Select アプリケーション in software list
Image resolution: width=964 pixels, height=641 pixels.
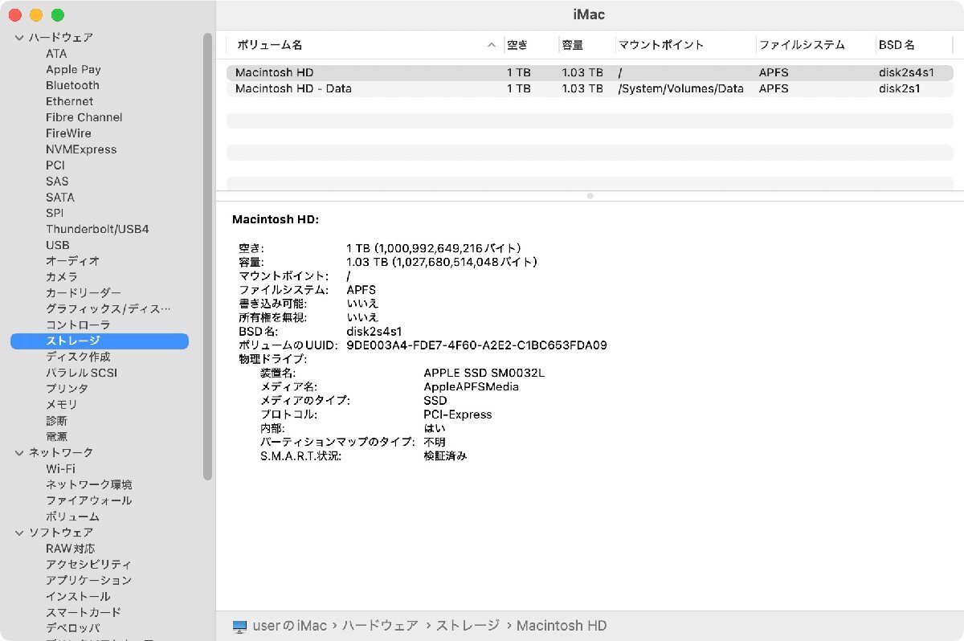point(88,580)
